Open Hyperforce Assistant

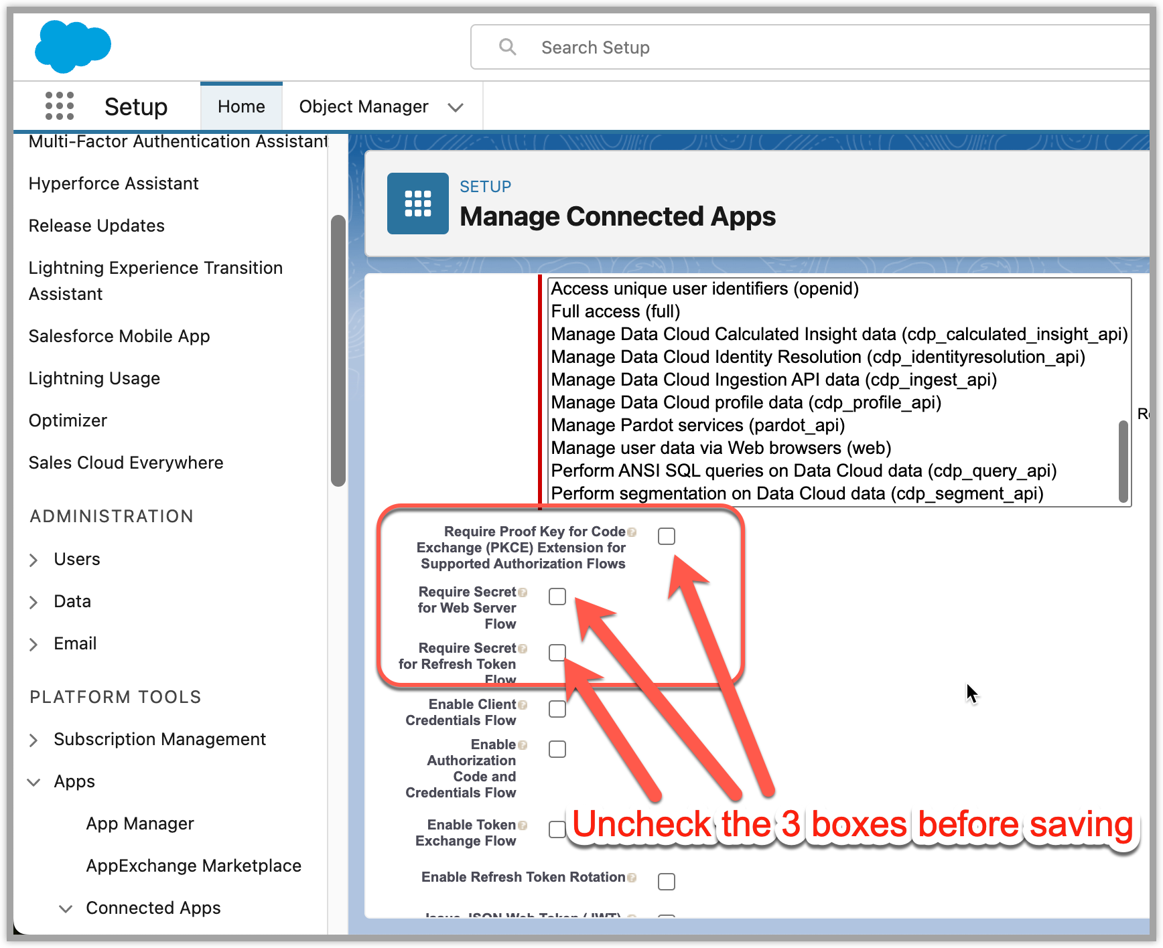point(113,183)
